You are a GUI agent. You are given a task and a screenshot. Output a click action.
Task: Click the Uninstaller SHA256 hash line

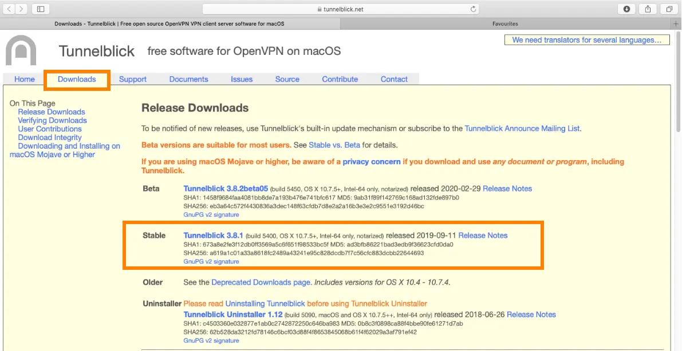pyautogui.click(x=300, y=332)
